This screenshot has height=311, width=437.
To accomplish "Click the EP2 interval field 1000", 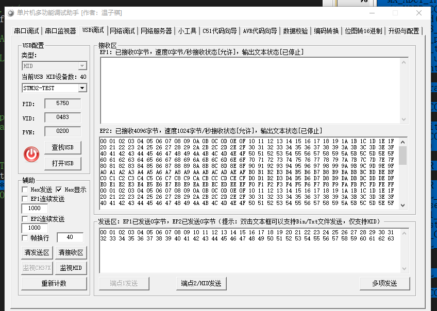I will coord(35,228).
